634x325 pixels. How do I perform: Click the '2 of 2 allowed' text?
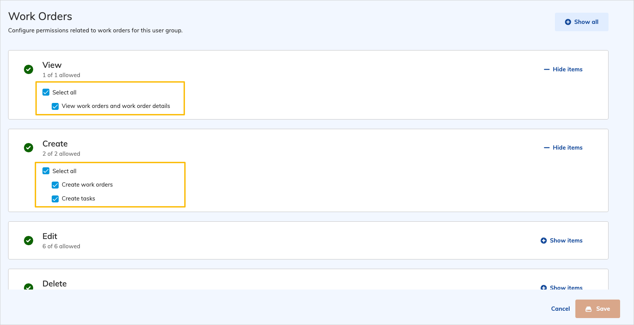(61, 154)
